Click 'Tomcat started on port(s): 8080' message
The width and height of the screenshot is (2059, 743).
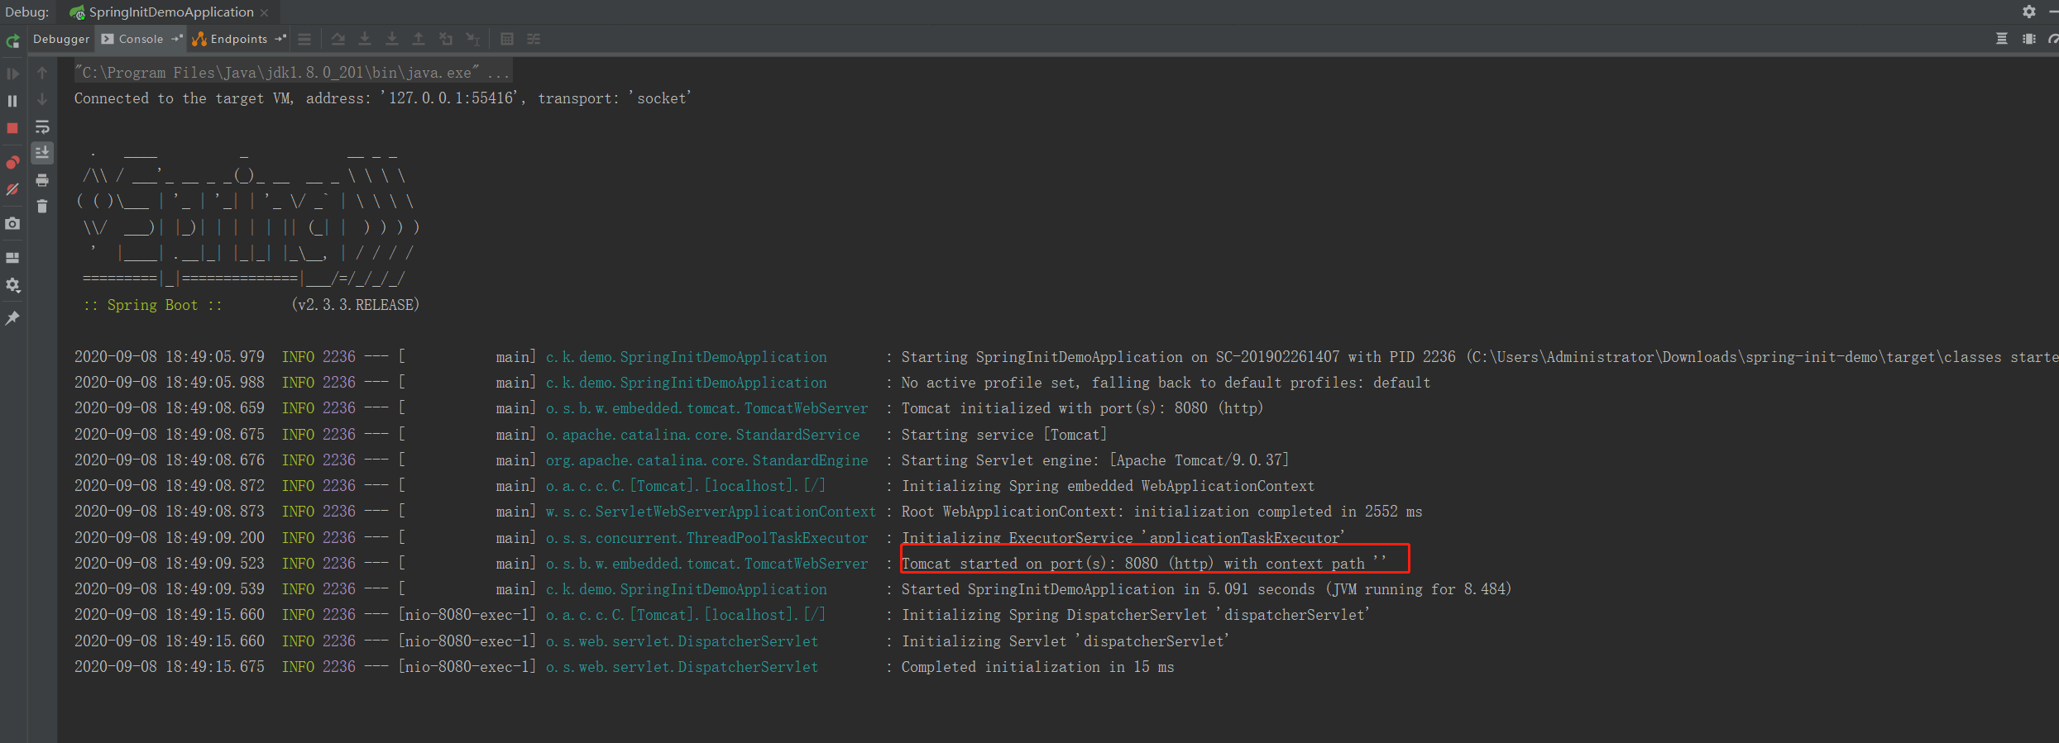[1144, 564]
